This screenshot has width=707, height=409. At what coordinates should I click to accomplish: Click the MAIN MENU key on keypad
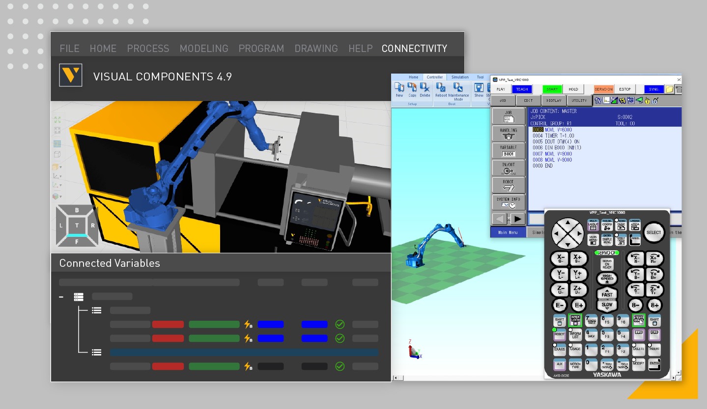[593, 240]
